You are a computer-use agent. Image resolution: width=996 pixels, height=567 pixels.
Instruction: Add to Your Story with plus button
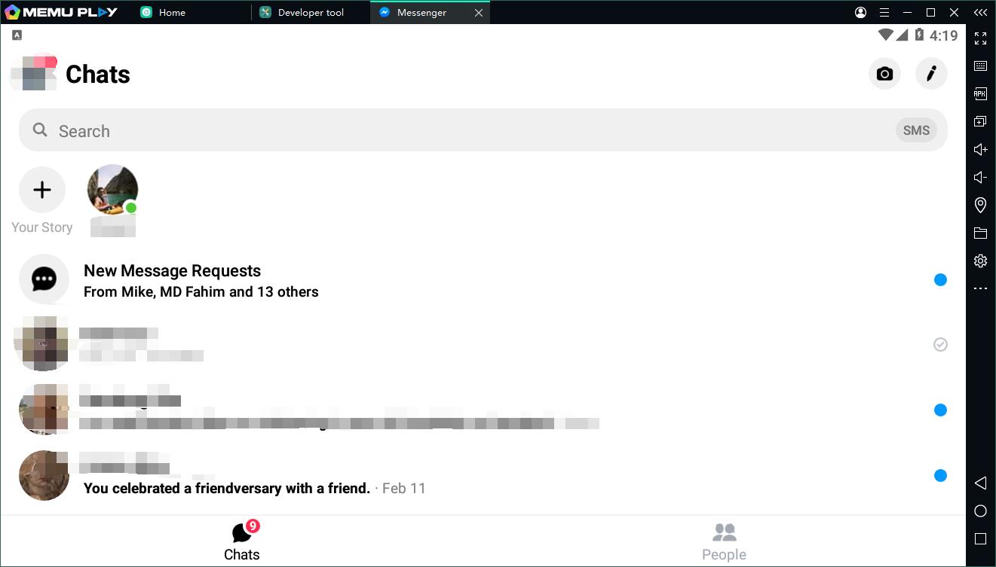pyautogui.click(x=42, y=190)
